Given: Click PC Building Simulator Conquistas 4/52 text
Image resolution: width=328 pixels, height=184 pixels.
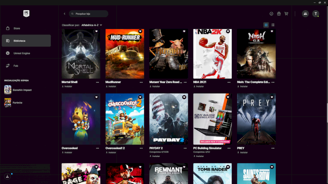Looking at the screenshot, I should click(x=202, y=152).
